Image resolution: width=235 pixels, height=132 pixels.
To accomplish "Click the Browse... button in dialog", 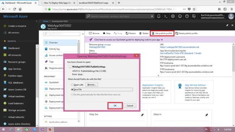I will click(91, 85).
